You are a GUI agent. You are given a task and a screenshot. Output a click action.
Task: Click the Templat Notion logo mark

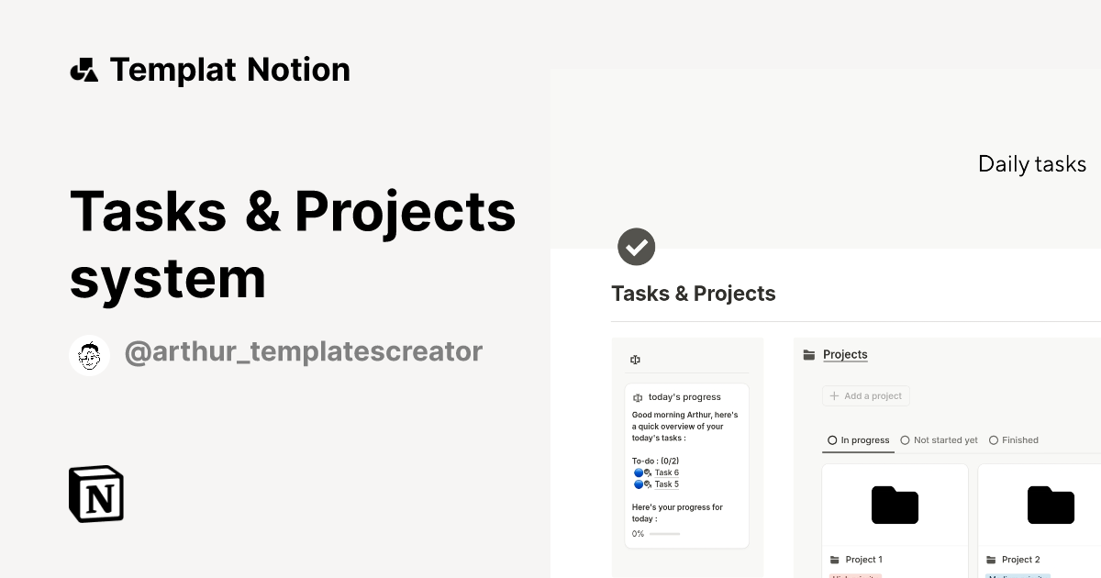point(83,69)
